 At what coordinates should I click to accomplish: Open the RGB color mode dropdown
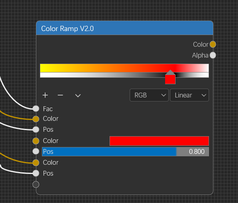[149, 95]
